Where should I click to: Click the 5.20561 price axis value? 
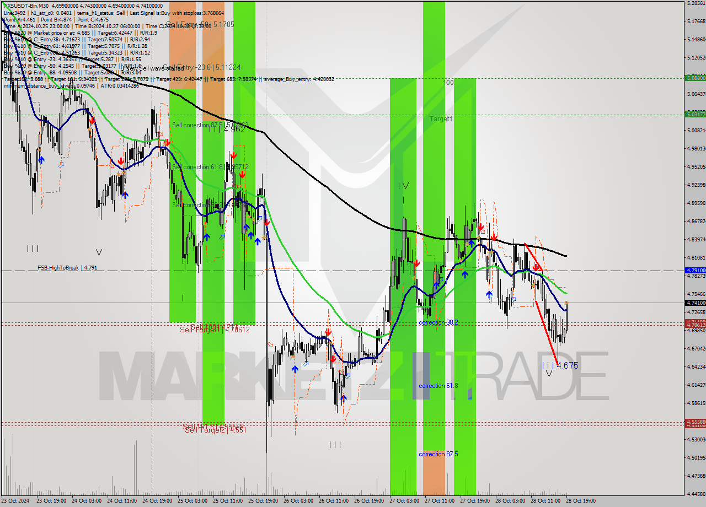click(x=696, y=3)
